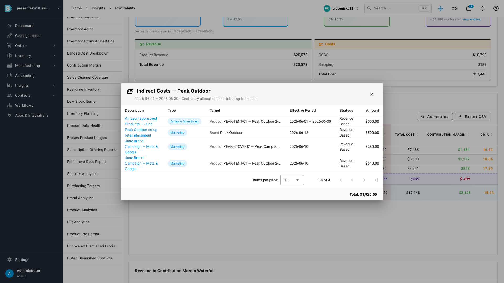
Task: Click the Settings gear icon
Action: [9, 260]
